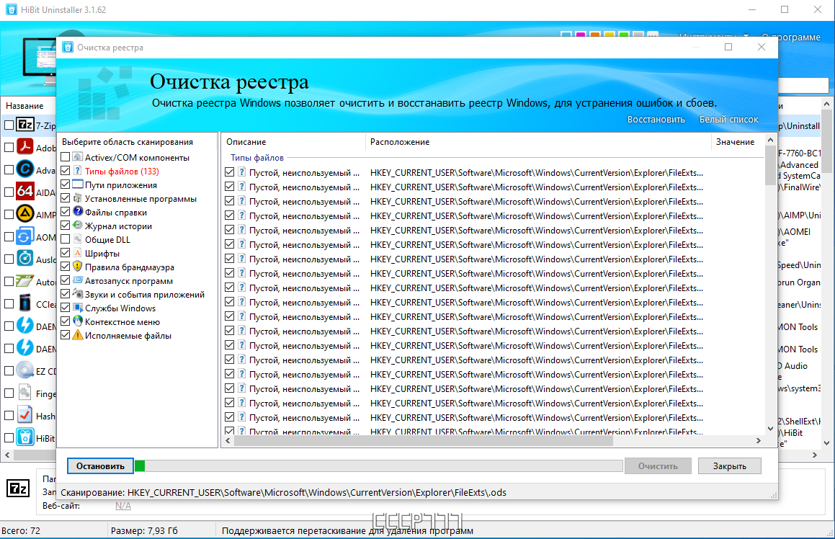
Task: Click the Всего: 72 status text
Action: 21,530
